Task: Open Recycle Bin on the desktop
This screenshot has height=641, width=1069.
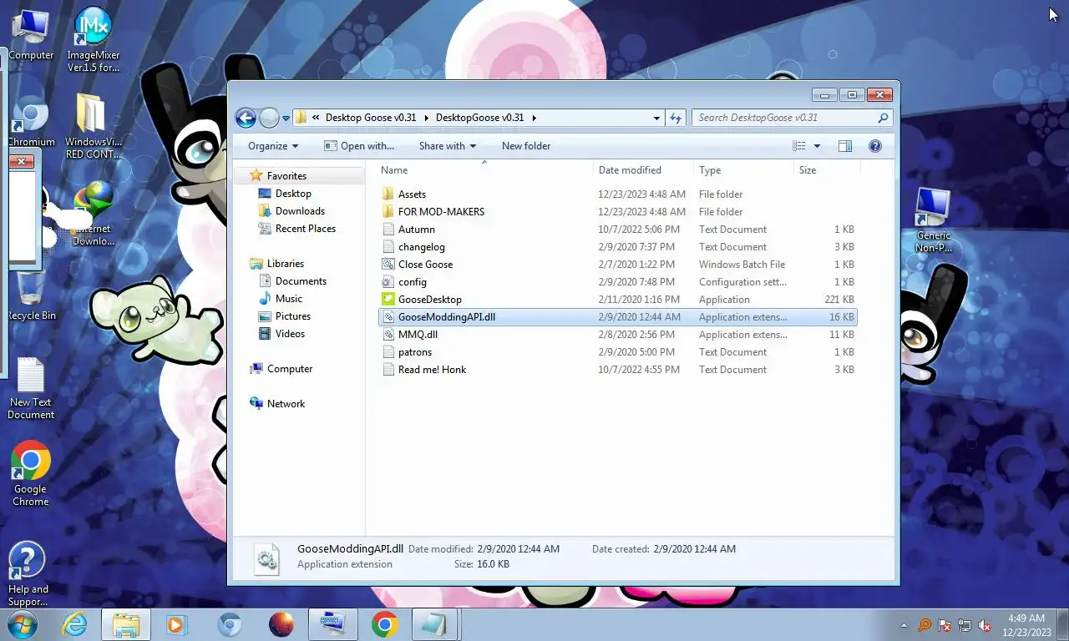Action: click(31, 295)
